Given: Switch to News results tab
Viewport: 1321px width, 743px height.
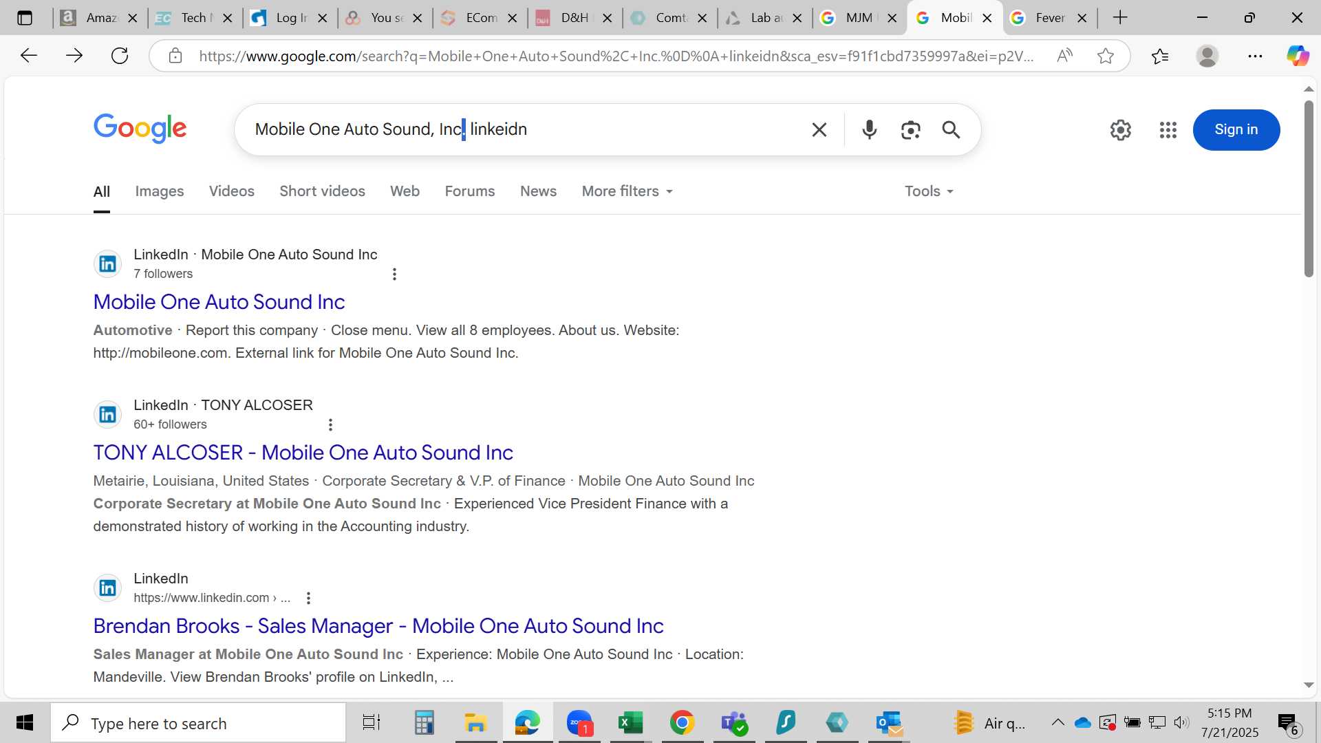Looking at the screenshot, I should (538, 191).
